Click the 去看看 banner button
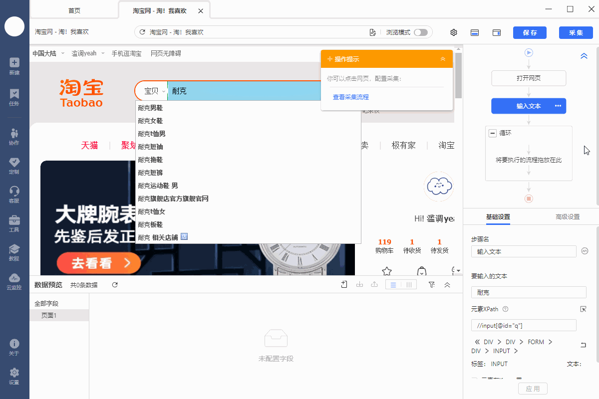The image size is (599, 399). click(x=99, y=263)
